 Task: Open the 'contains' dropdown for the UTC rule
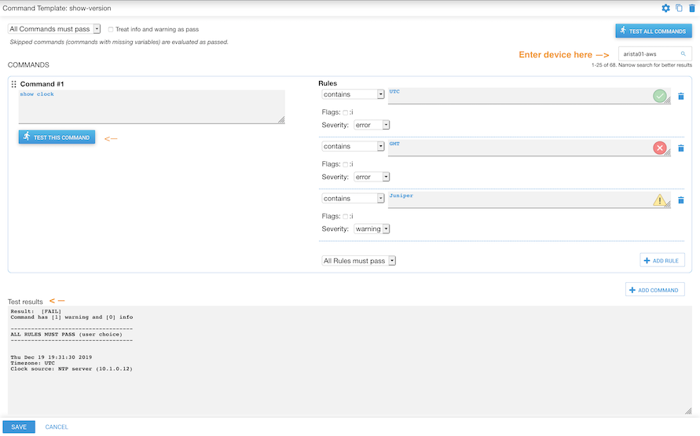353,94
